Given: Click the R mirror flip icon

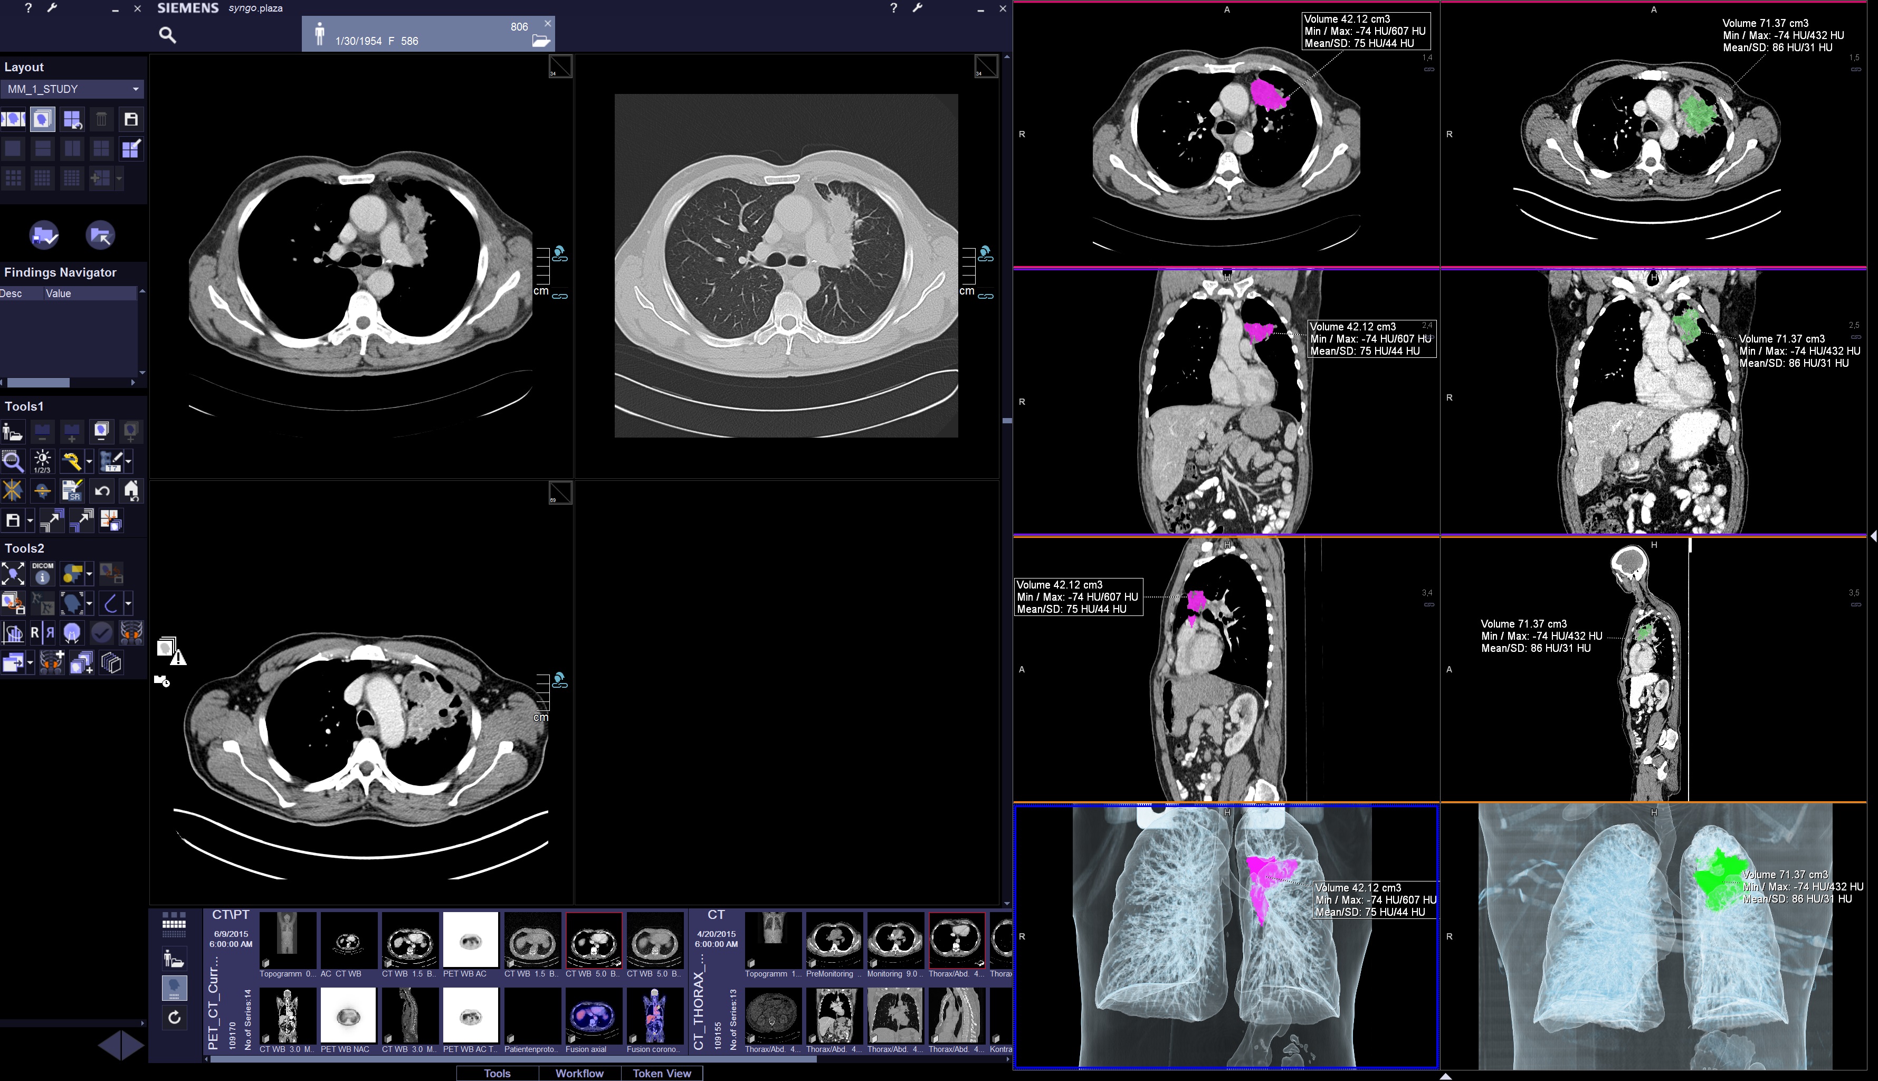Looking at the screenshot, I should click(x=42, y=632).
